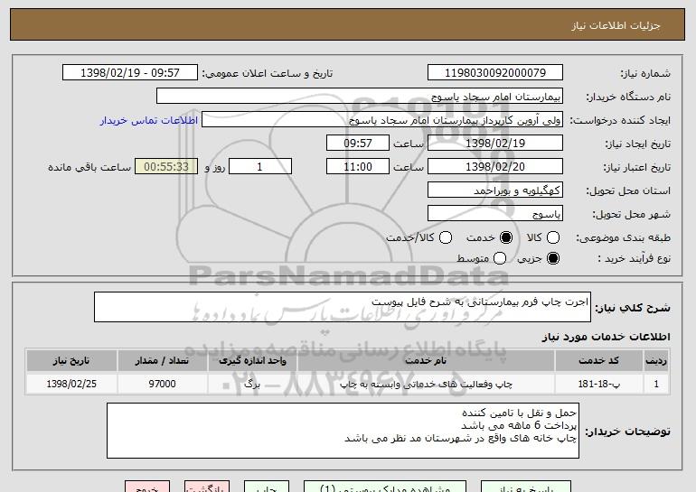Click quantity cell 97000
The width and height of the screenshot is (696, 492).
point(162,384)
